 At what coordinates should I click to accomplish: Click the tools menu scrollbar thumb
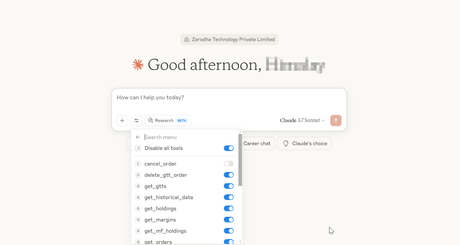(240, 160)
